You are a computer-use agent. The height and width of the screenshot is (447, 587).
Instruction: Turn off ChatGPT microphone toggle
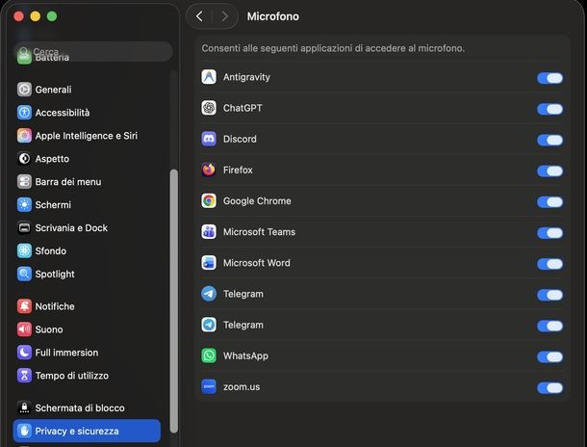tap(549, 109)
